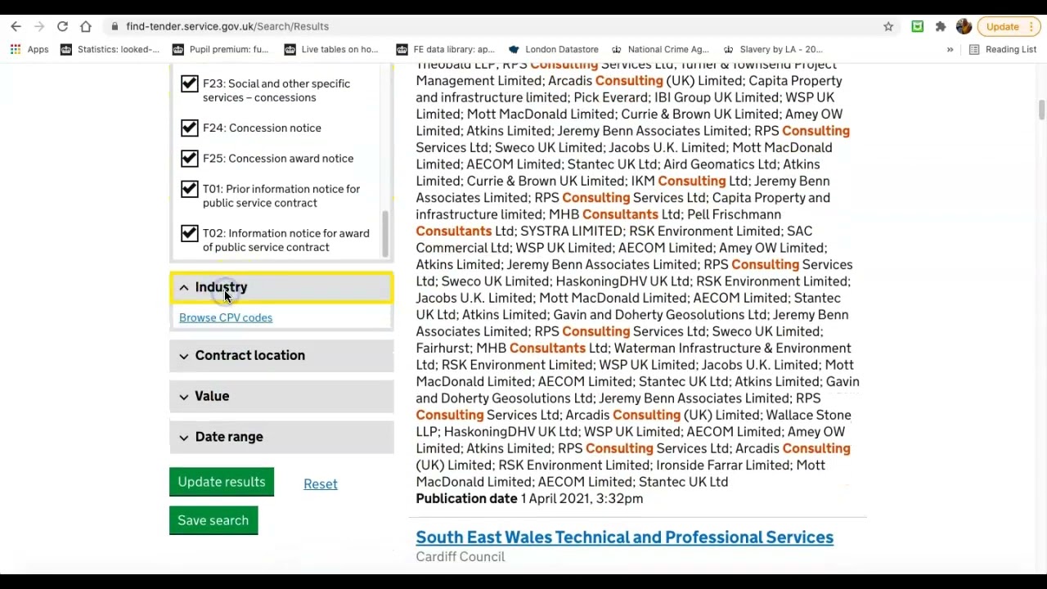Open the Browse CPV codes link
Viewport: 1047px width, 589px height.
coord(226,317)
